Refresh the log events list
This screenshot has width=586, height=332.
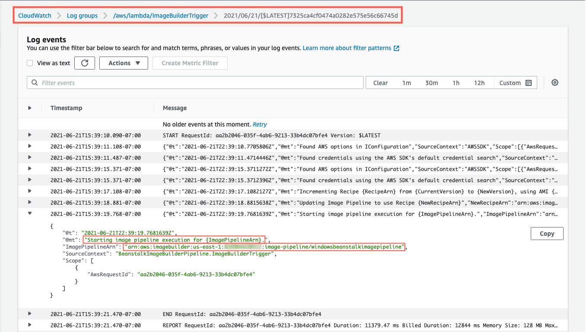point(85,63)
